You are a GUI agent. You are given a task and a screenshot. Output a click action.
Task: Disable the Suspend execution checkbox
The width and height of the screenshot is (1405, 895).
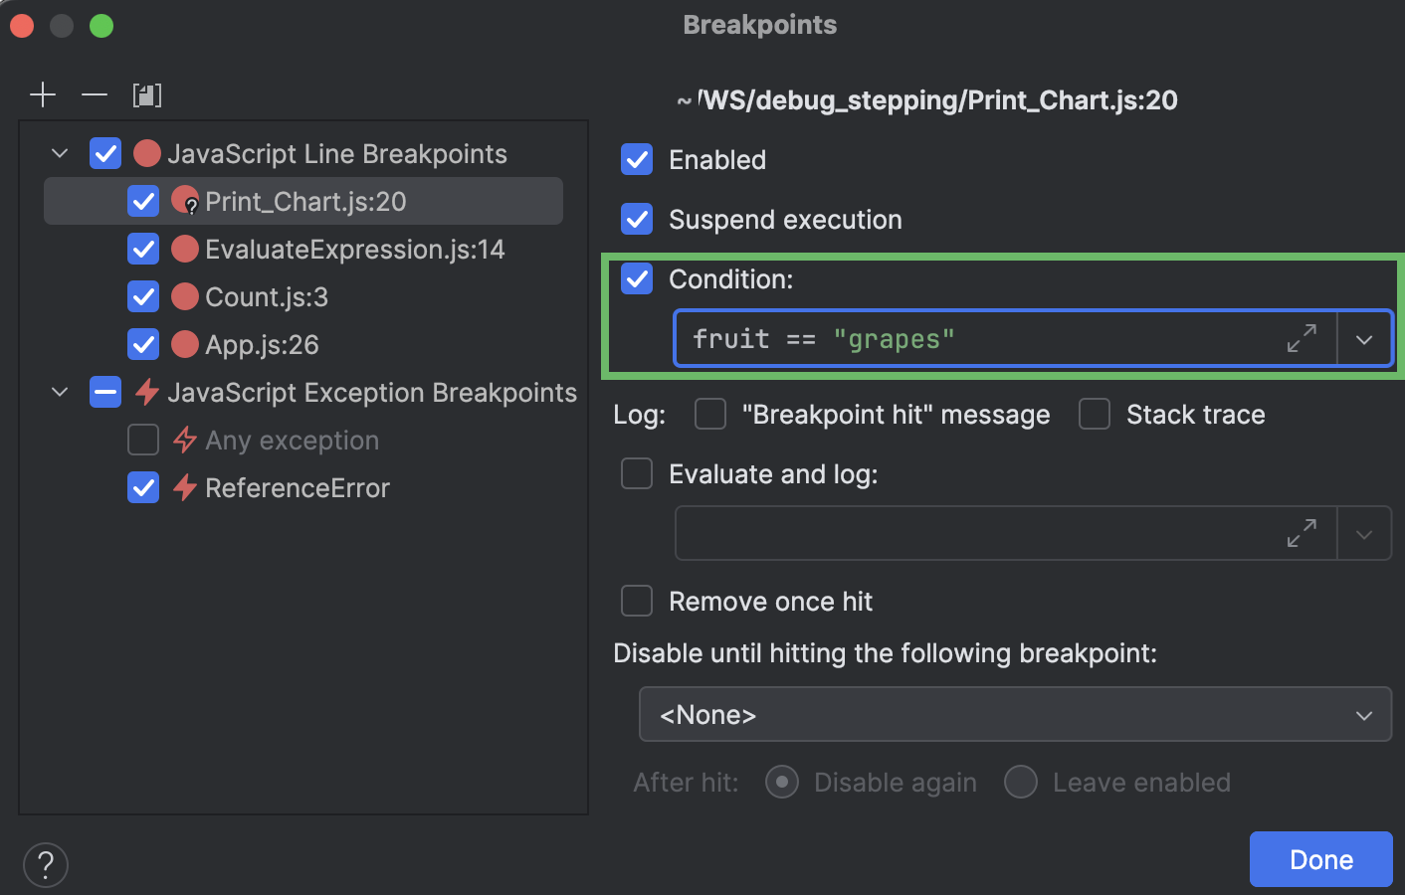(x=637, y=220)
